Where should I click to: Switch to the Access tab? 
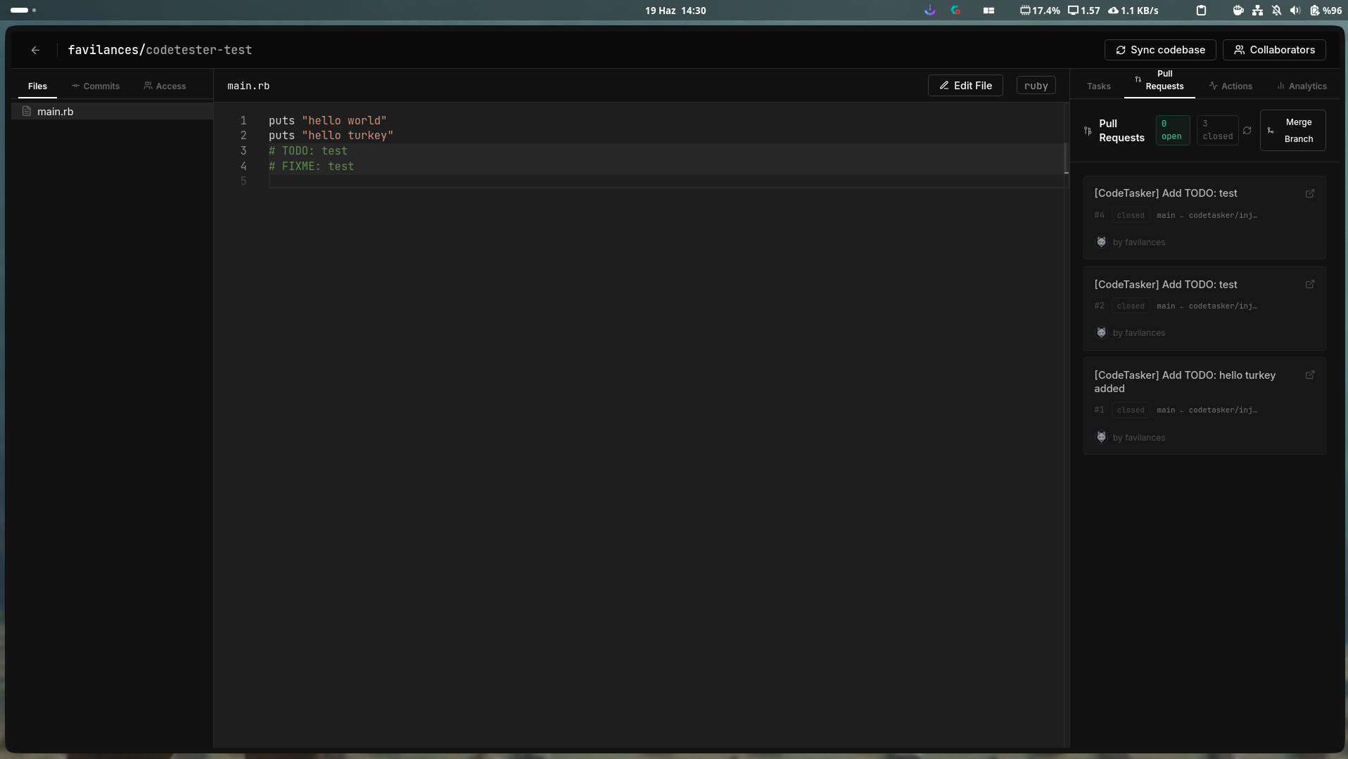coord(165,86)
